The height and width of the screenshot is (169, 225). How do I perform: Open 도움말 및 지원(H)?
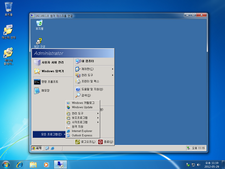click(x=95, y=89)
